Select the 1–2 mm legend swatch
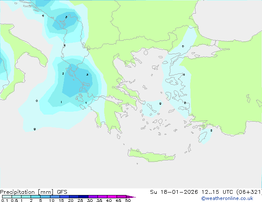Screen dimensions: 262x202 (26, 197)
